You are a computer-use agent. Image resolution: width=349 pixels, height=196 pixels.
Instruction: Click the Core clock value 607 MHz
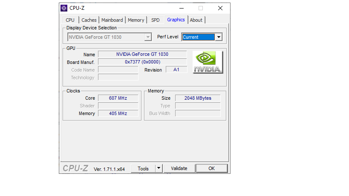118,98
